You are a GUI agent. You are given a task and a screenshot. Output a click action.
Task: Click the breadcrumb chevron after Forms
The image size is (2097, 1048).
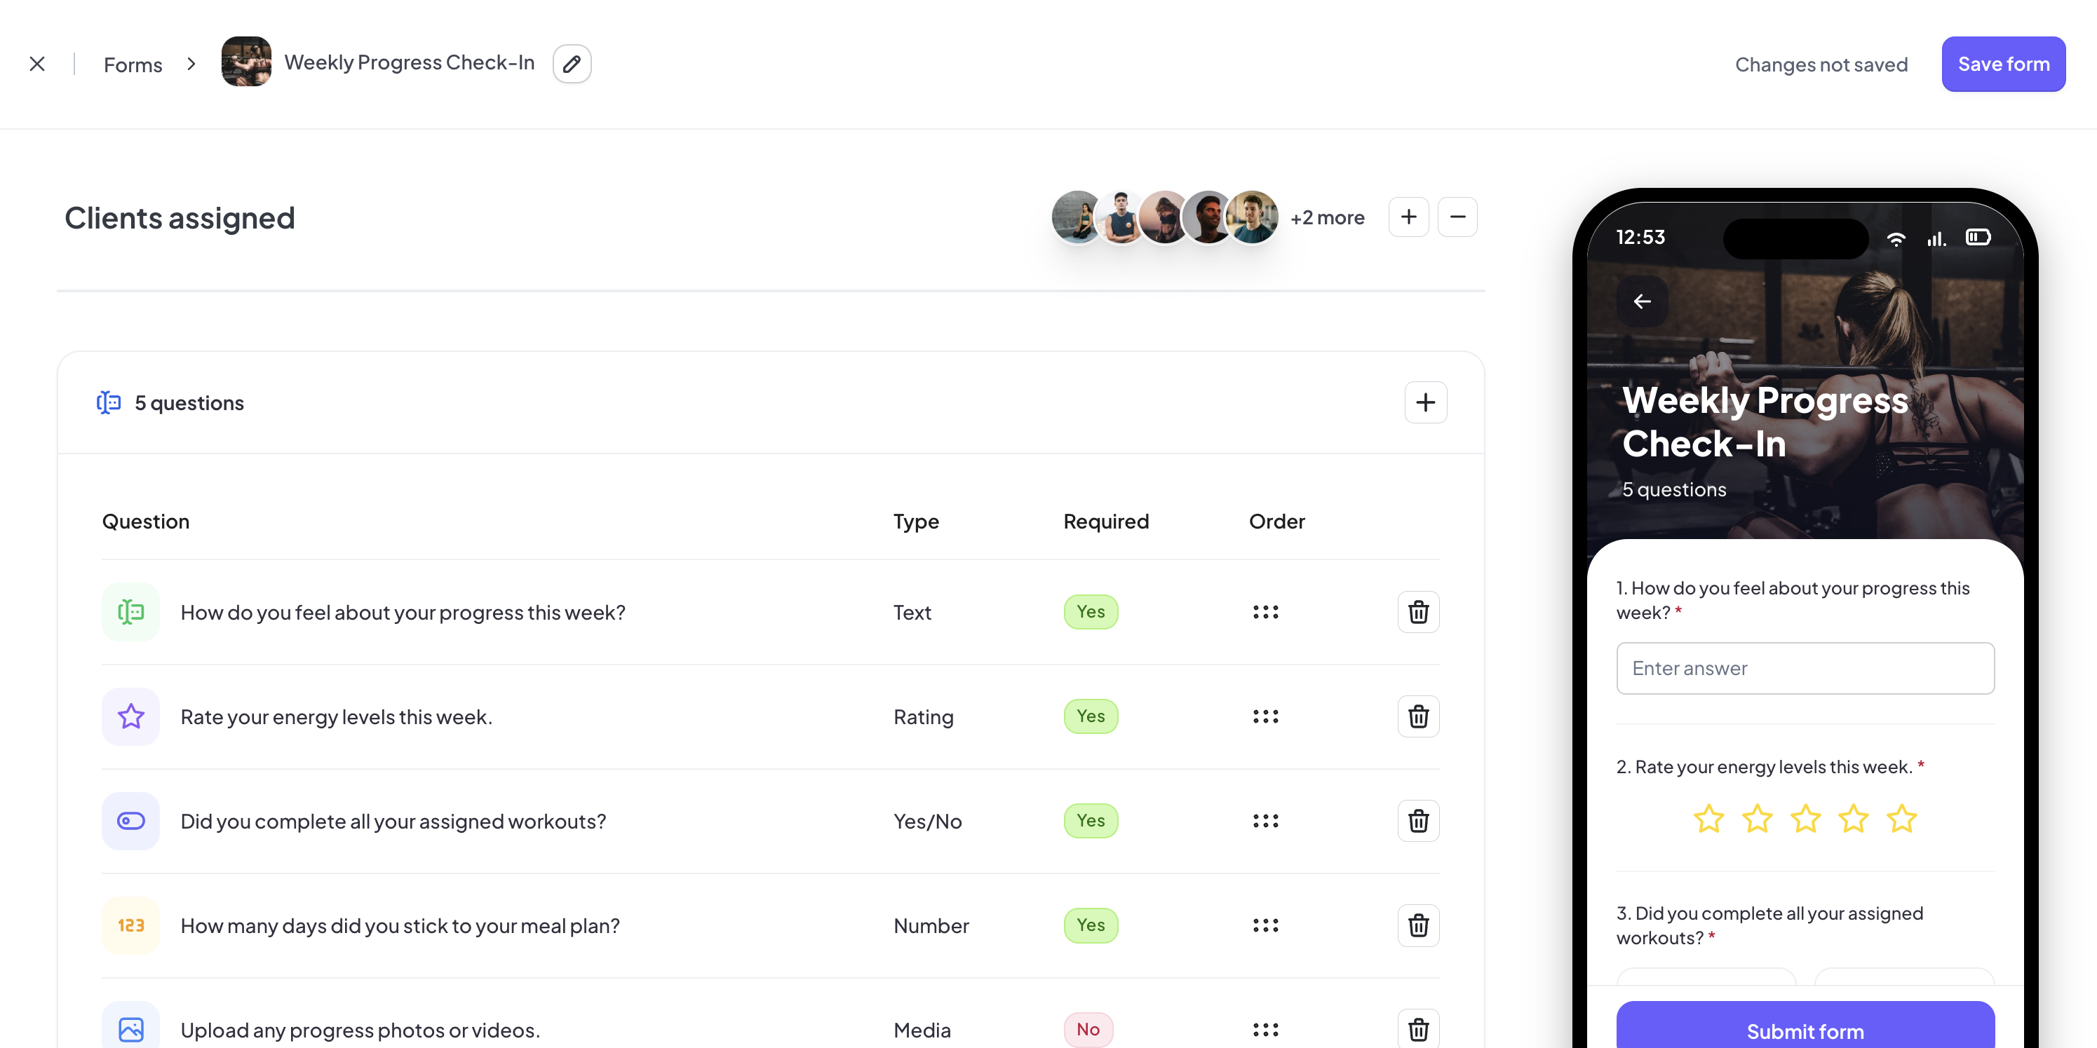tap(191, 64)
